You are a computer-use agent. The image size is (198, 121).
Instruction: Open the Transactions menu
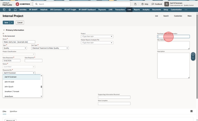[x=120, y=10]
